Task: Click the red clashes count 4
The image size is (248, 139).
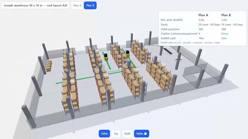Action: 199,33
